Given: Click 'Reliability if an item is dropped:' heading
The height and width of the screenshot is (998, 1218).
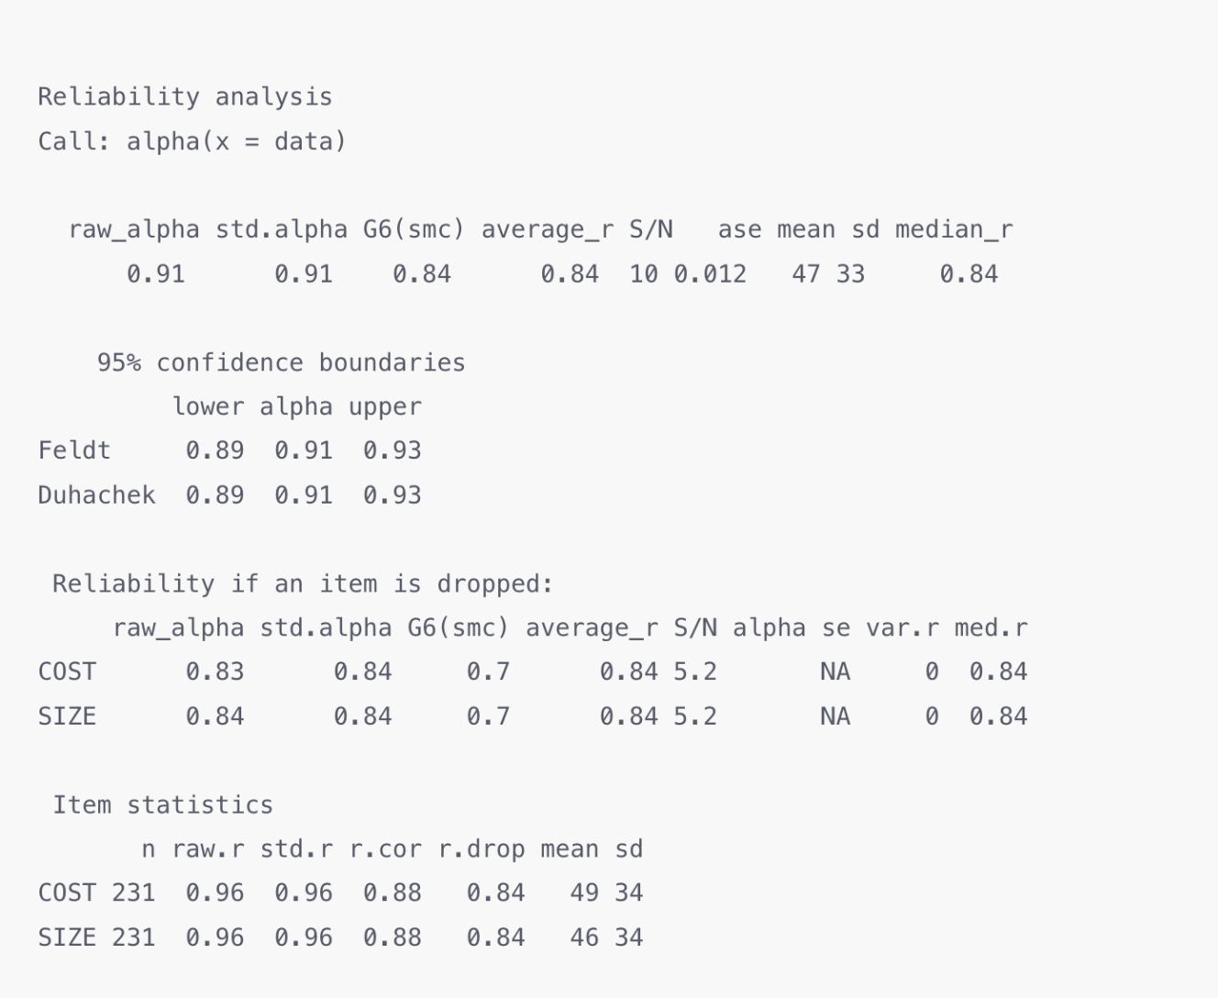Looking at the screenshot, I should (x=303, y=583).
